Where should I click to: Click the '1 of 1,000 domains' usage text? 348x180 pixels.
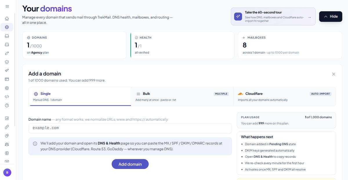[x=318, y=117]
